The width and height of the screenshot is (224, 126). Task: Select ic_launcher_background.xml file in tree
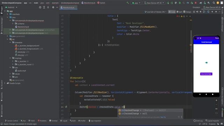pyautogui.click(x=27, y=45)
